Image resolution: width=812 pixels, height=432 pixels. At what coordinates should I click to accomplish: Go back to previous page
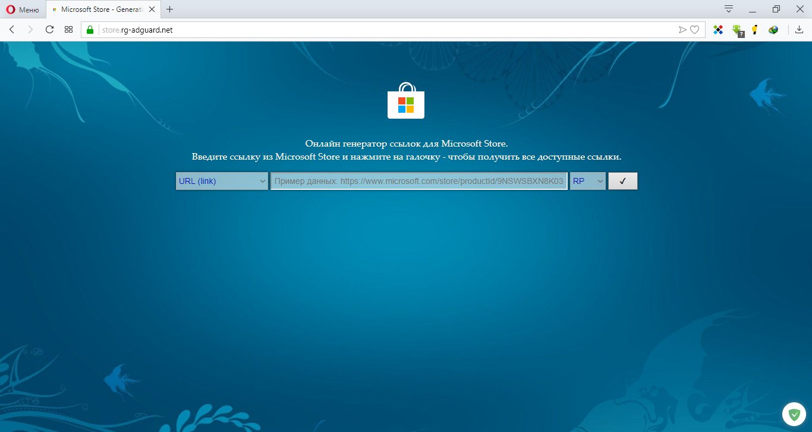12,30
